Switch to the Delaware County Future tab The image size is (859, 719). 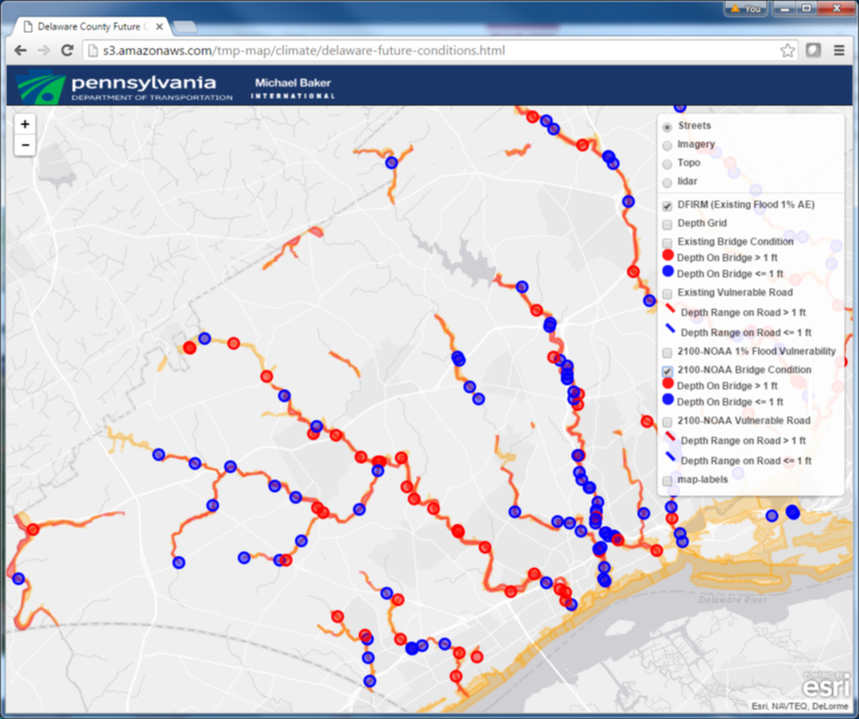(x=89, y=26)
